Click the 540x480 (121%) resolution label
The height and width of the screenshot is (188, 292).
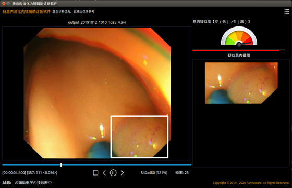154,173
